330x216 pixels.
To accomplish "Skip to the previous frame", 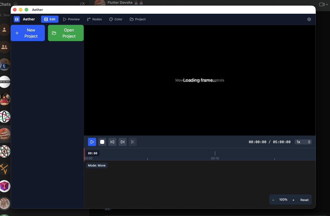I will coord(112,142).
